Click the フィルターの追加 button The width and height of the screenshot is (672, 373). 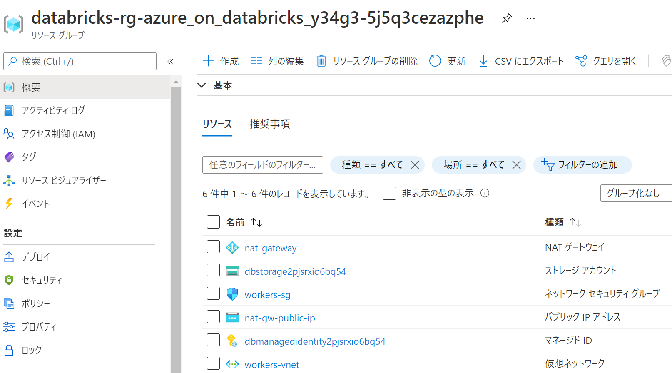pyautogui.click(x=582, y=165)
